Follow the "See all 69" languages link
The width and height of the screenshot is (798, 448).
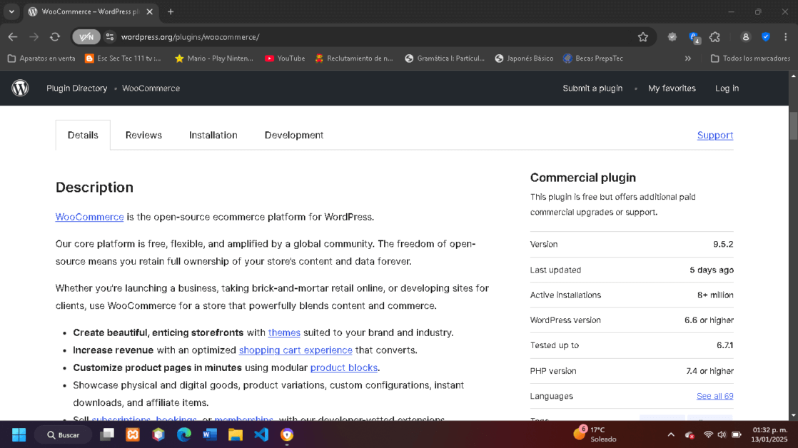tap(714, 396)
